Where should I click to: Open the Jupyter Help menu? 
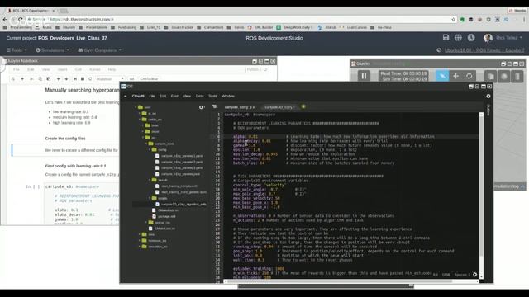[112, 69]
